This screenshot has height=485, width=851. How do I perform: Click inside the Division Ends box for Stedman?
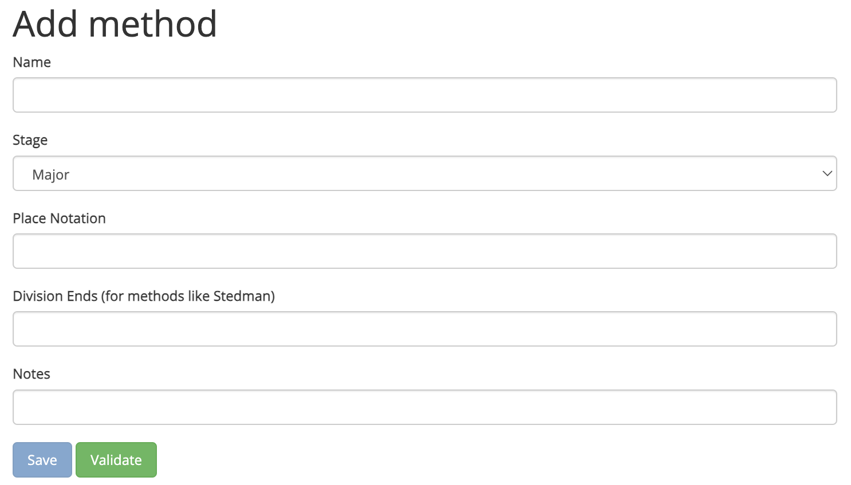click(x=424, y=329)
